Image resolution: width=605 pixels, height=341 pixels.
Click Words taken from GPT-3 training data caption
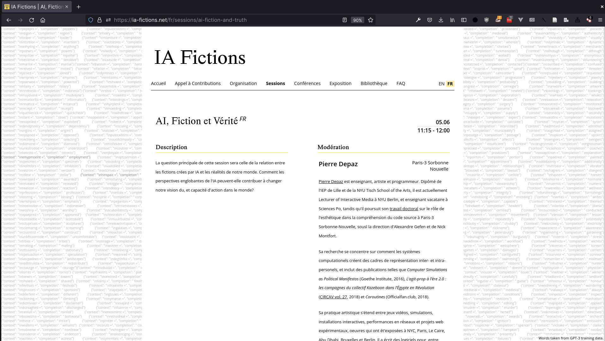[x=571, y=338]
